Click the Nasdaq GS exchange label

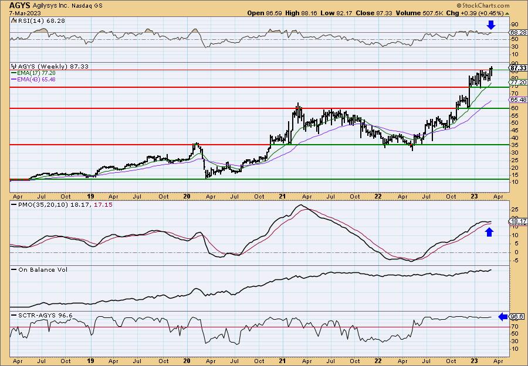point(87,6)
